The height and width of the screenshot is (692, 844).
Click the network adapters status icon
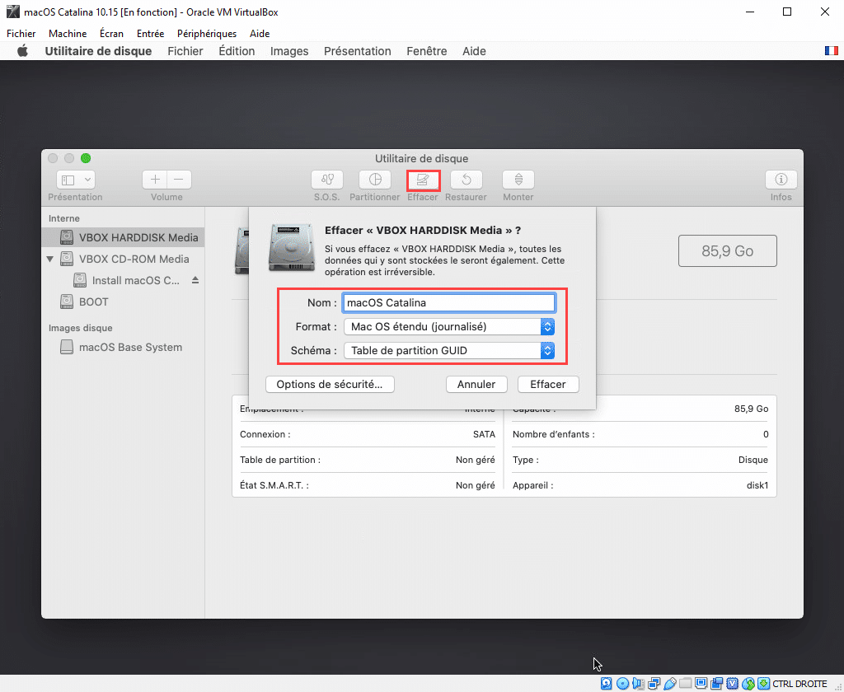[x=654, y=684]
